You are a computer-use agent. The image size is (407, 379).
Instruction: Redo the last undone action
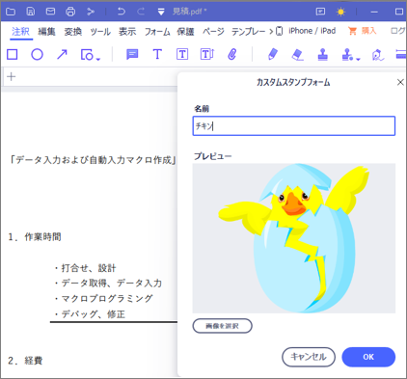point(141,12)
